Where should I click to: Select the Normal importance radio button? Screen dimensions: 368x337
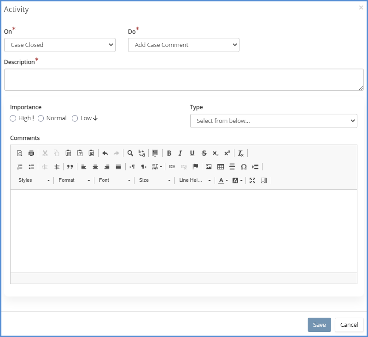click(41, 118)
